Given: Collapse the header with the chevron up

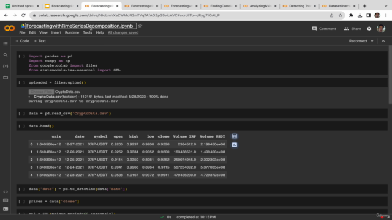Looking at the screenshot, I should [383, 41].
